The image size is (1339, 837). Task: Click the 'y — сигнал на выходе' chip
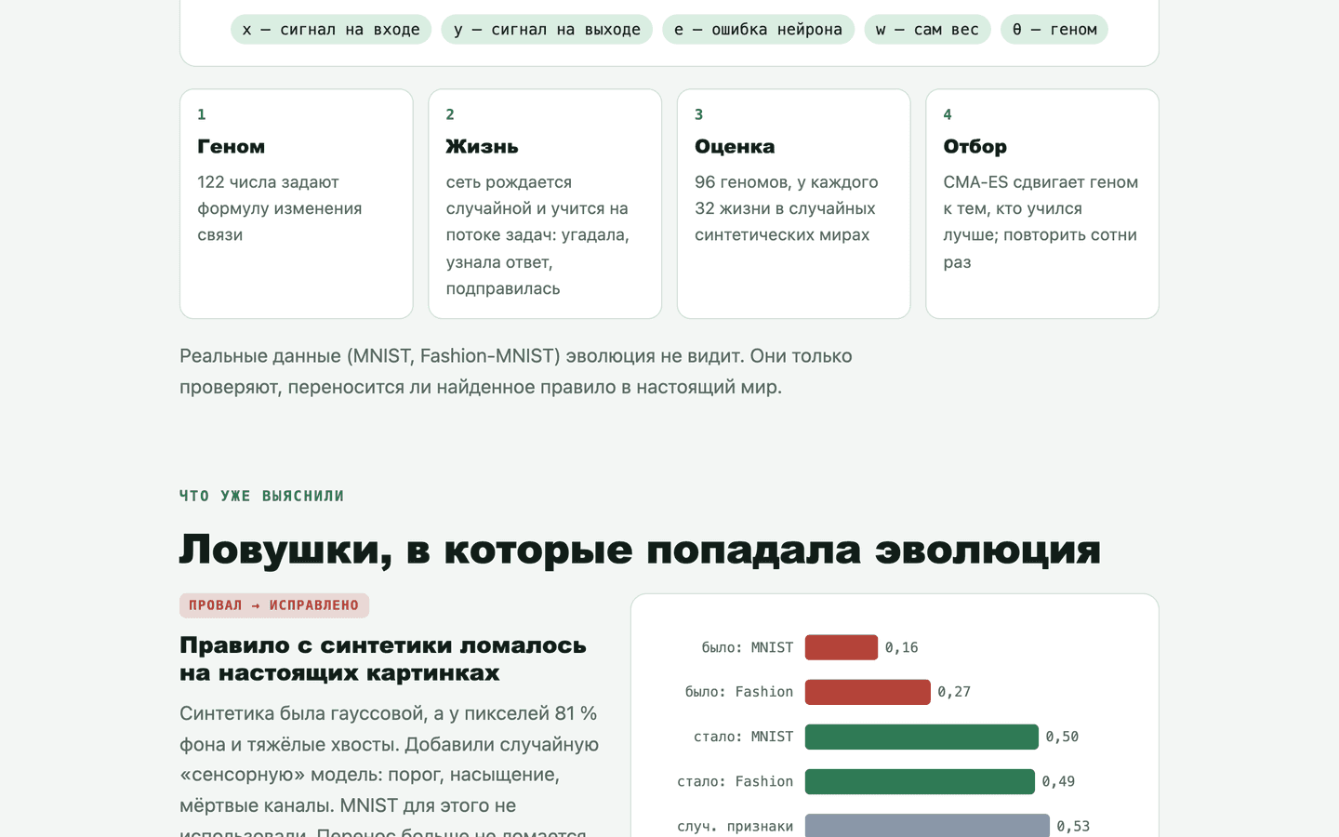[547, 30]
